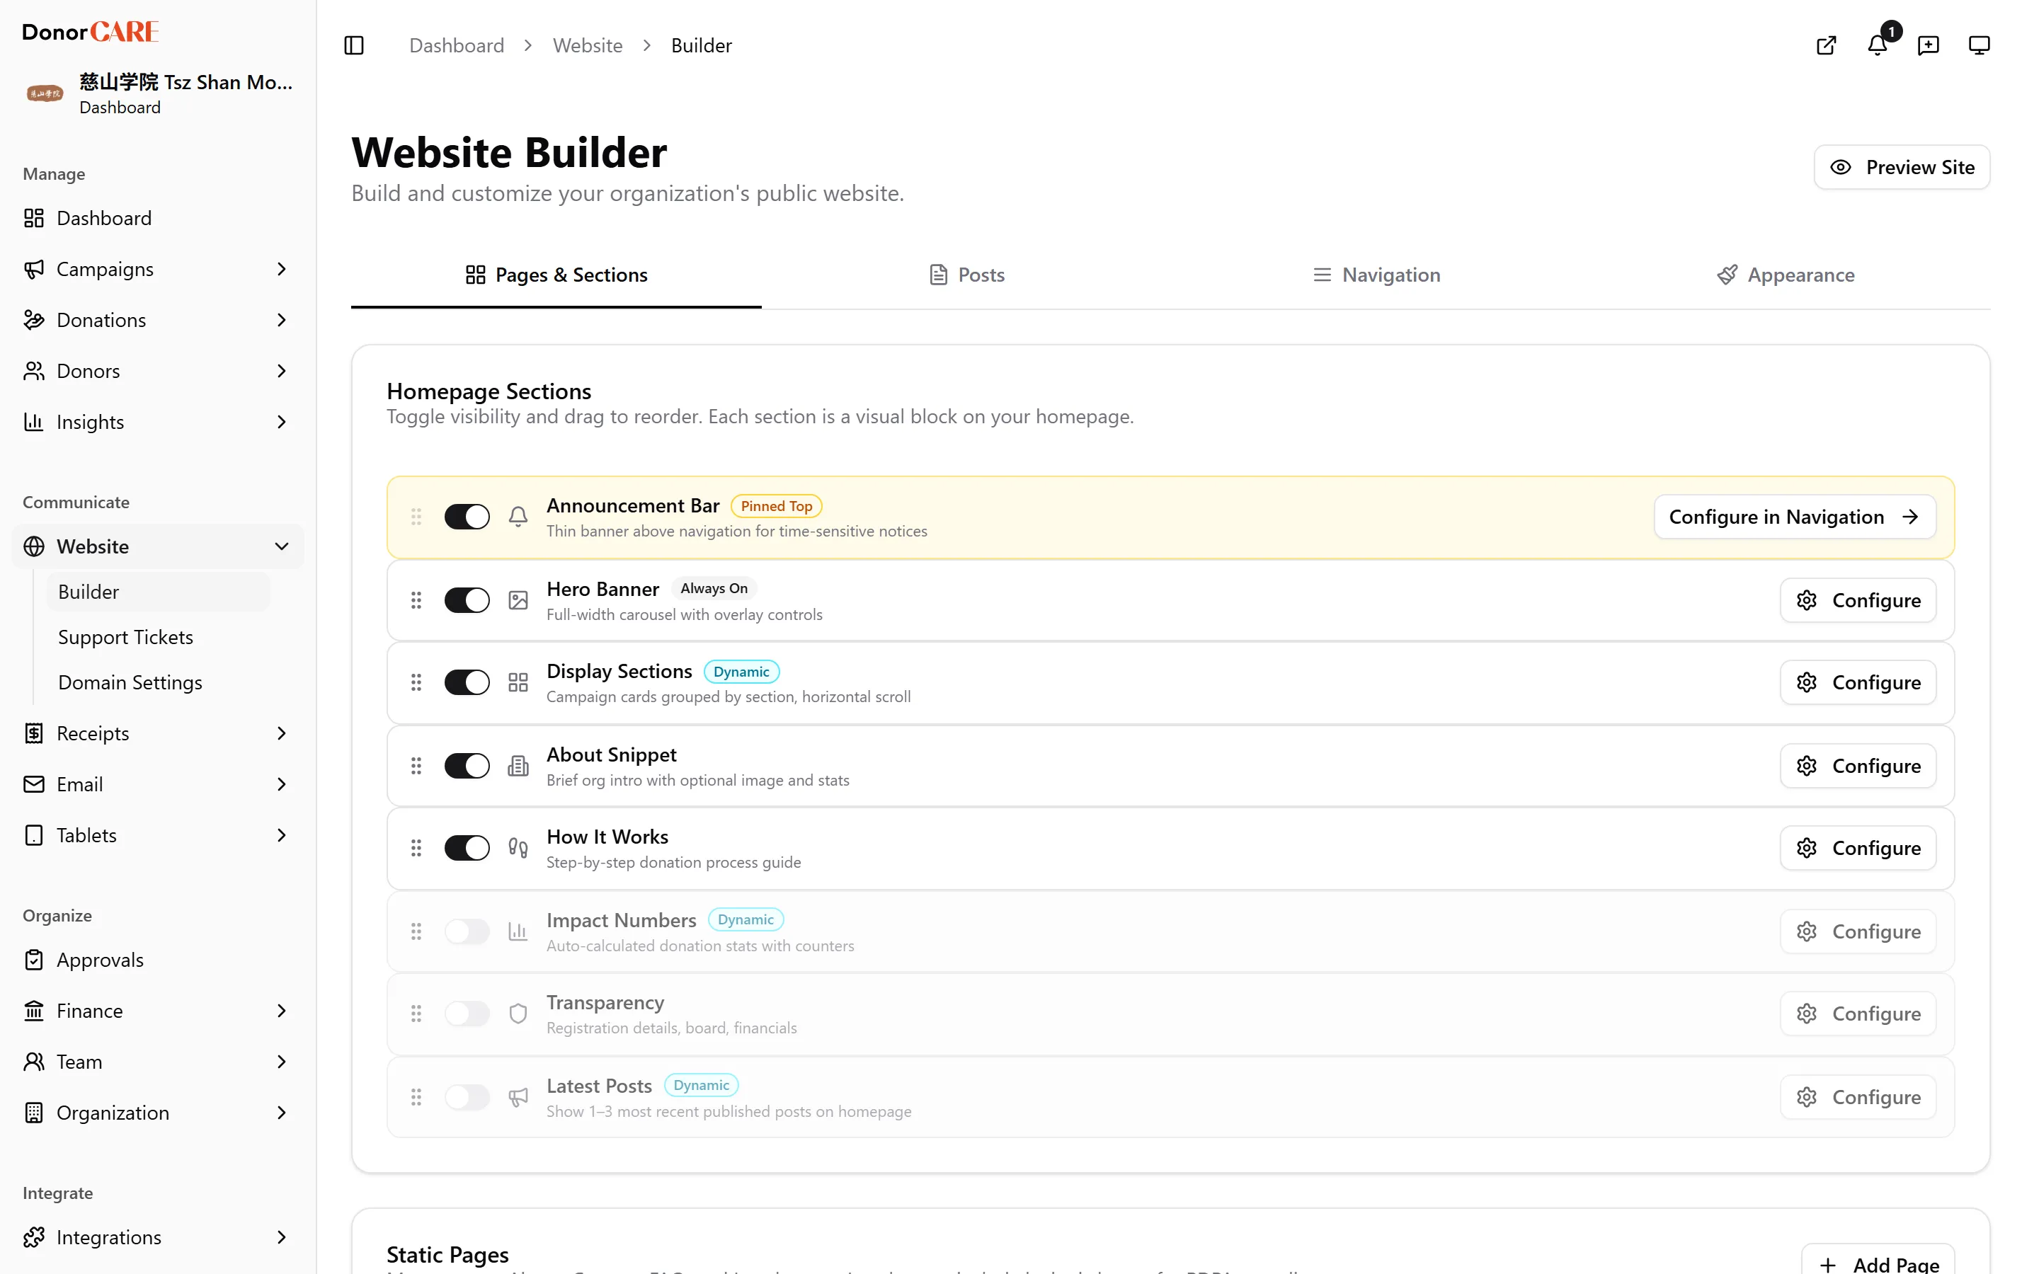Click the Transparency shield icon
Screen dimensions: 2039x1274
coord(518,1014)
